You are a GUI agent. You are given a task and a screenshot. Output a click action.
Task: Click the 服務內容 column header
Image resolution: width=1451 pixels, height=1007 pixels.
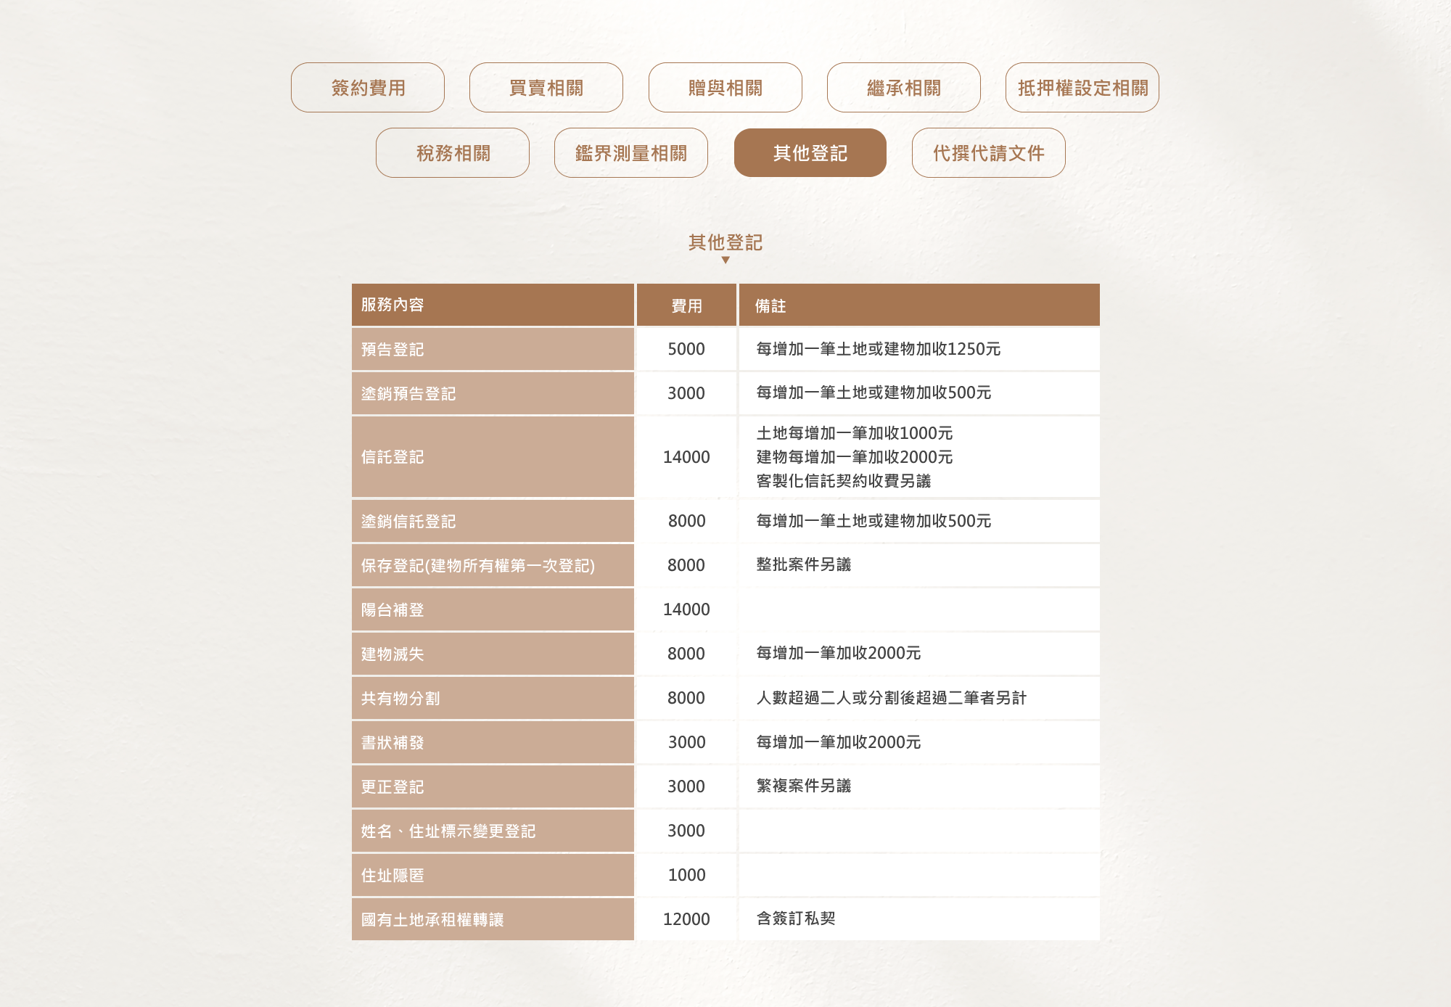tap(392, 305)
